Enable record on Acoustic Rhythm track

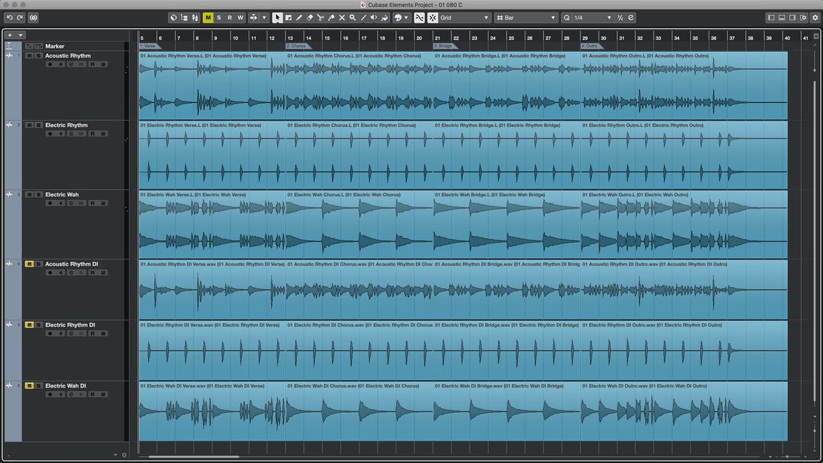point(50,64)
